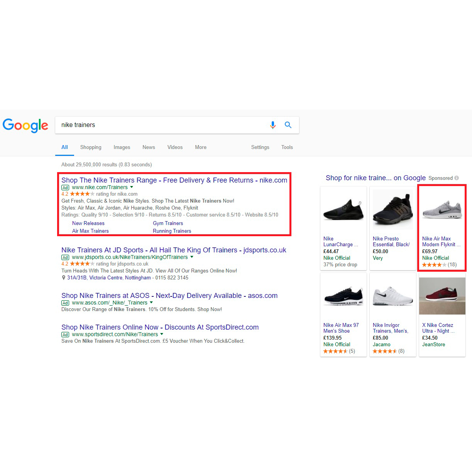This screenshot has height=472, width=472.
Task: Click the £139.95 price text
Action: (333, 338)
